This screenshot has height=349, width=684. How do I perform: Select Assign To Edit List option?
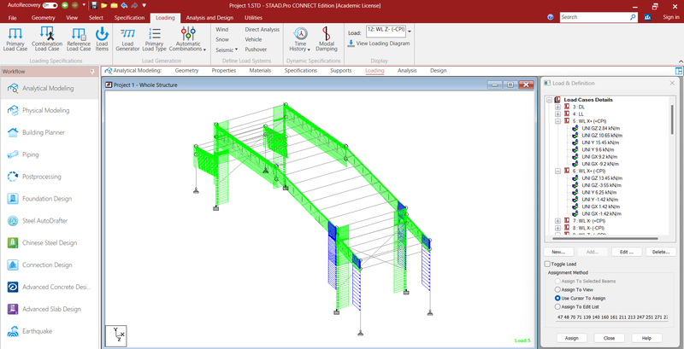[x=557, y=307]
